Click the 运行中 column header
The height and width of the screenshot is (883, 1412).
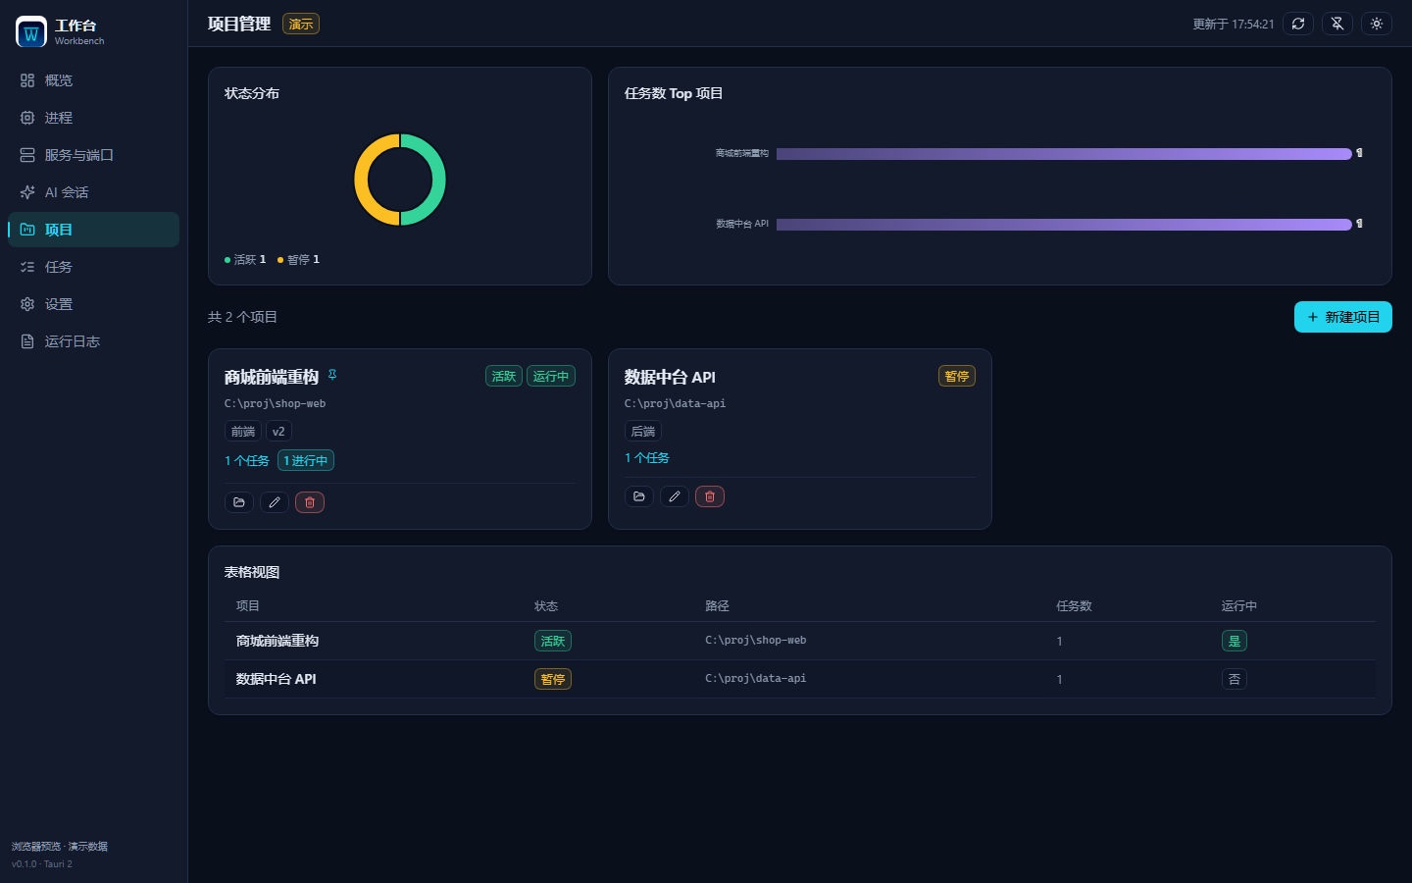pos(1239,606)
